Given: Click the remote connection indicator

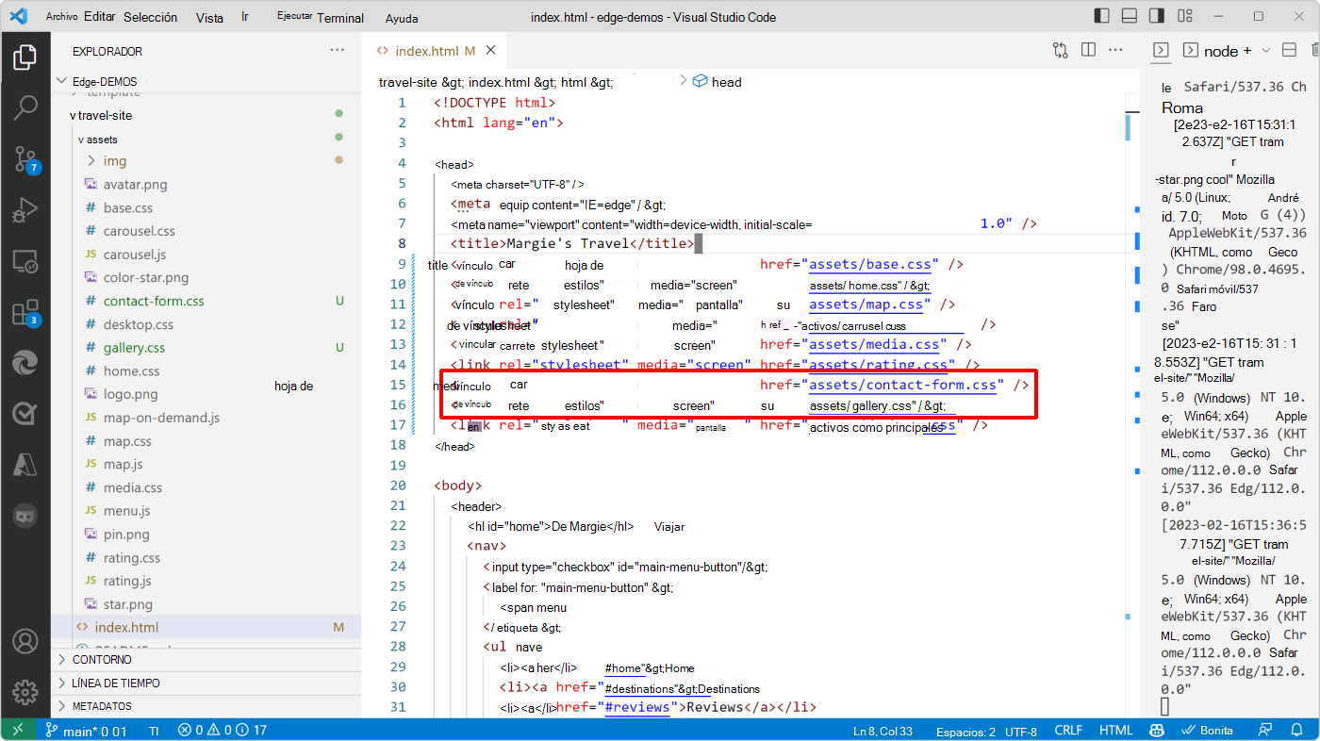Looking at the screenshot, I should point(16,729).
